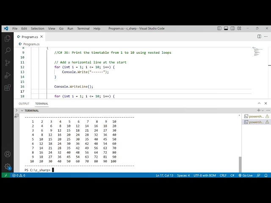Open the Go menu
271x203 pixels.
pos(61,28)
